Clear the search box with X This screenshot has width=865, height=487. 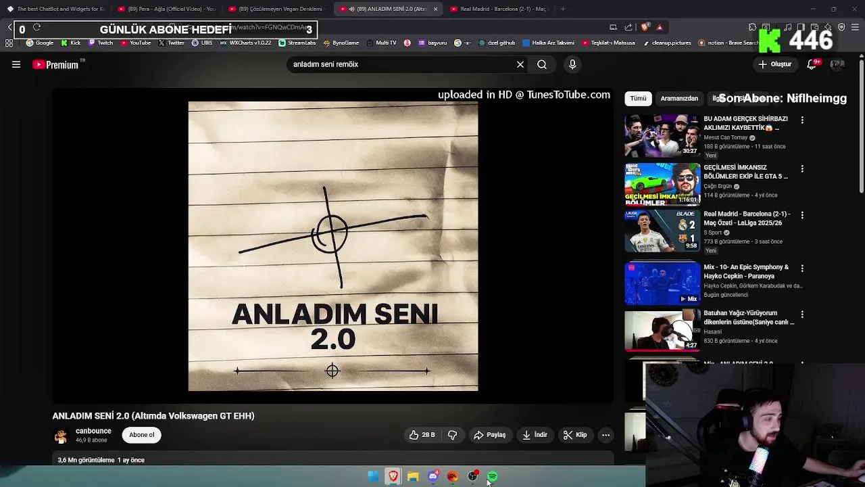coord(520,64)
